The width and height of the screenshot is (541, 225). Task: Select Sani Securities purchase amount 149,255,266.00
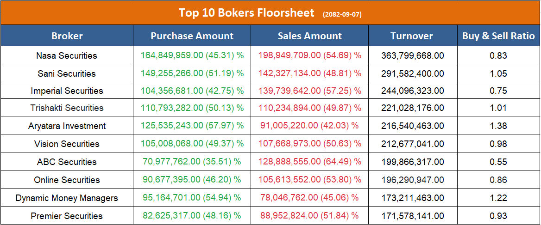[172, 73]
